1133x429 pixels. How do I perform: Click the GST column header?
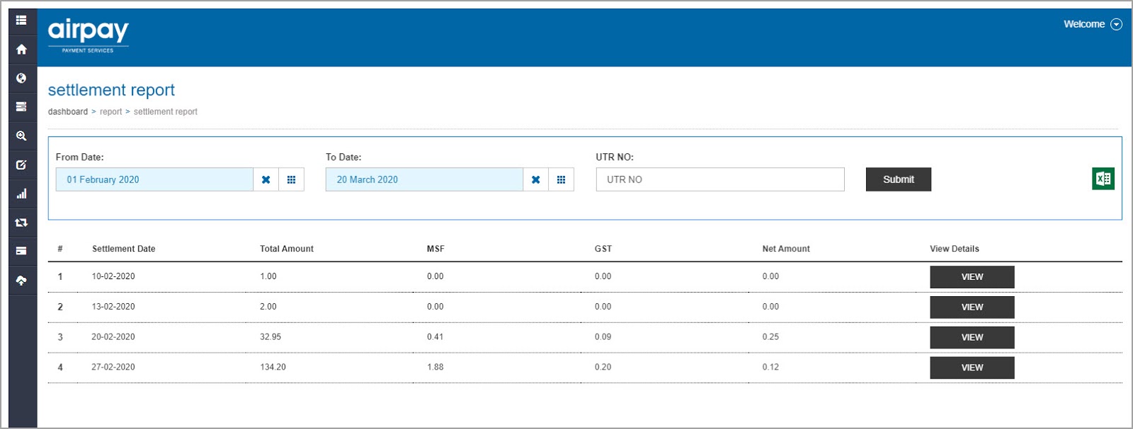603,249
